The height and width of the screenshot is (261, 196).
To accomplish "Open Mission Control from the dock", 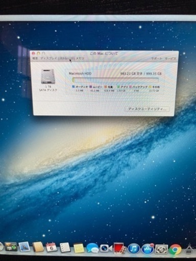I will point(11,247).
